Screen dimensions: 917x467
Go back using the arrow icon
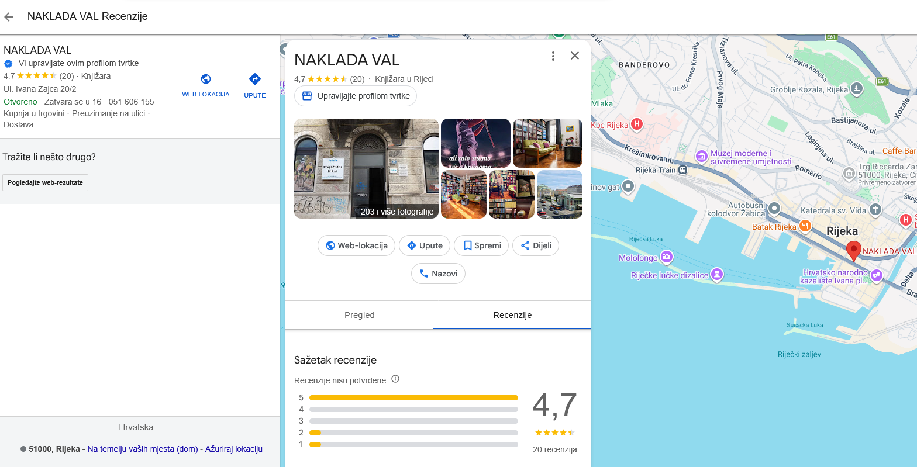tap(9, 16)
